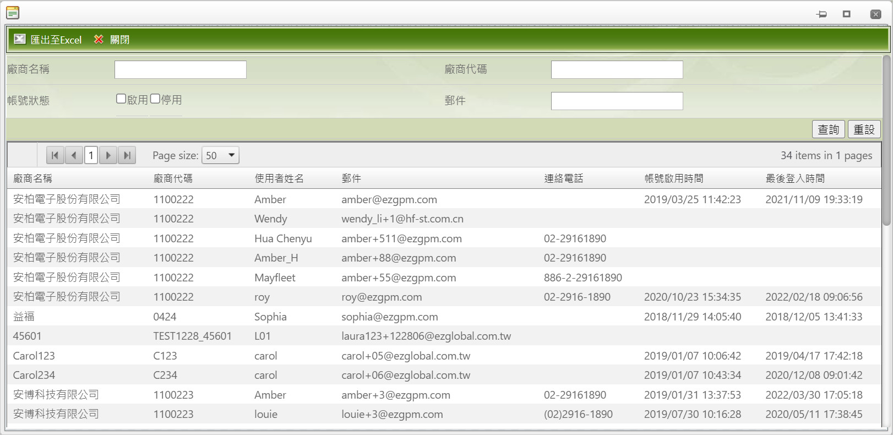Click the red X close icon in toolbar
Viewport: 893px width, 435px height.
point(99,39)
